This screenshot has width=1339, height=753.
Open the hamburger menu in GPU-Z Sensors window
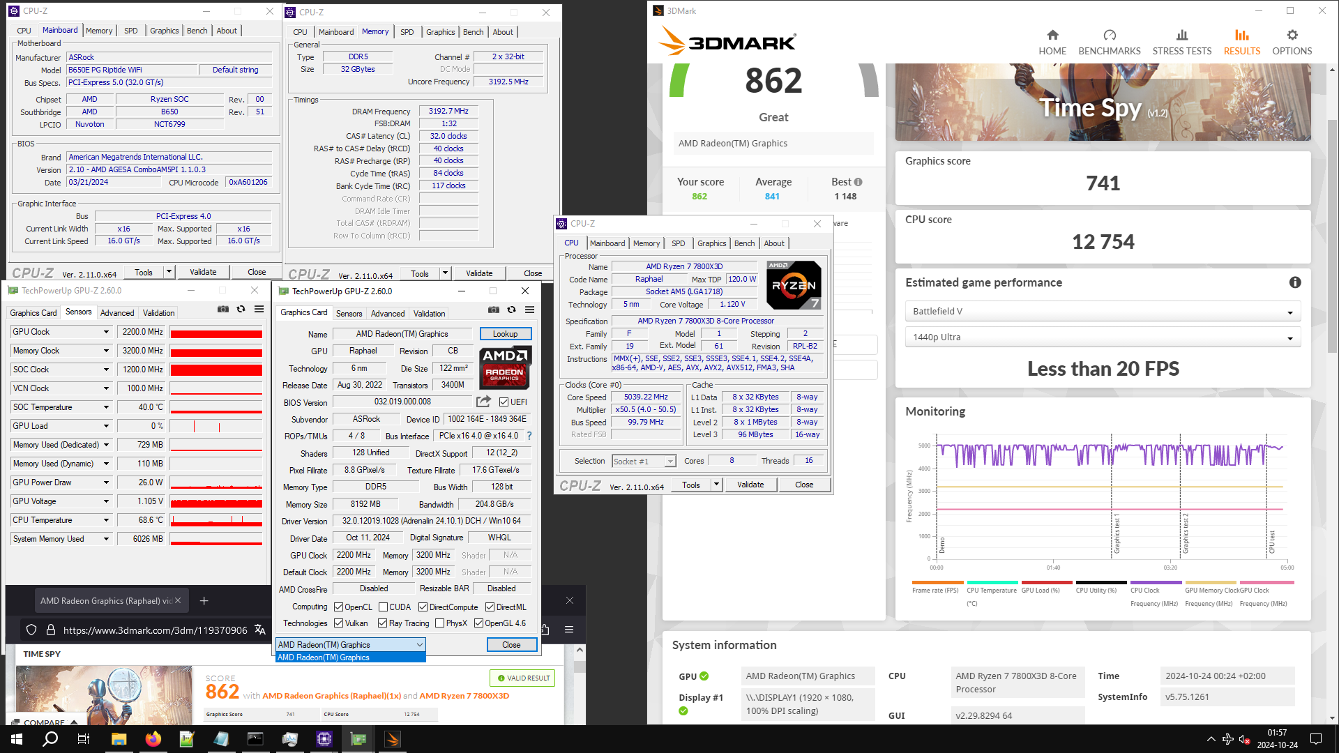point(259,310)
